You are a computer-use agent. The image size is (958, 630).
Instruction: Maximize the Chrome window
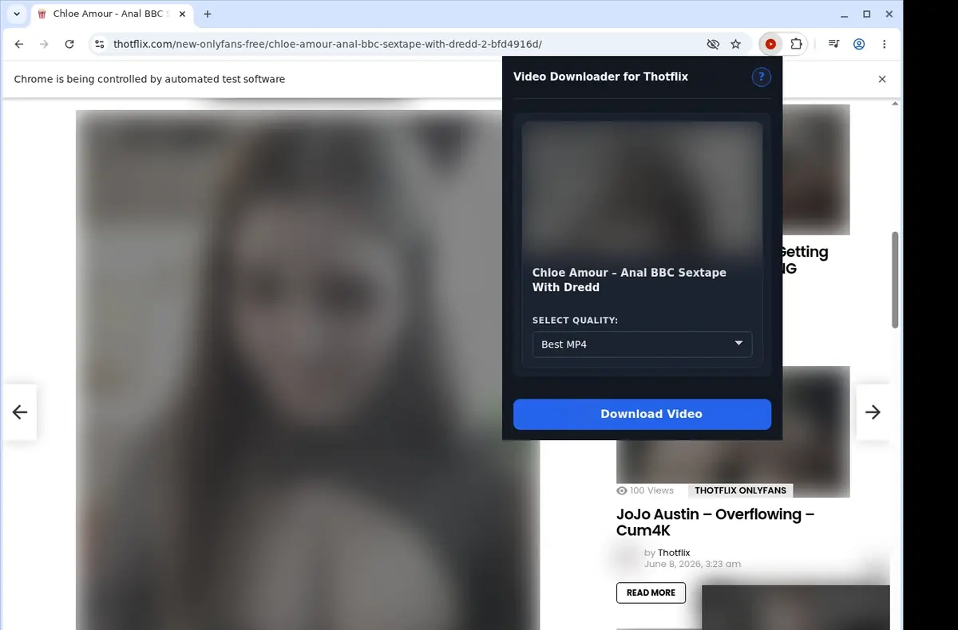click(x=867, y=14)
